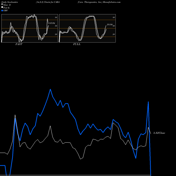176x176 pixels.
Task: Click the FULL stochastic chart panel
Action: point(87,28)
